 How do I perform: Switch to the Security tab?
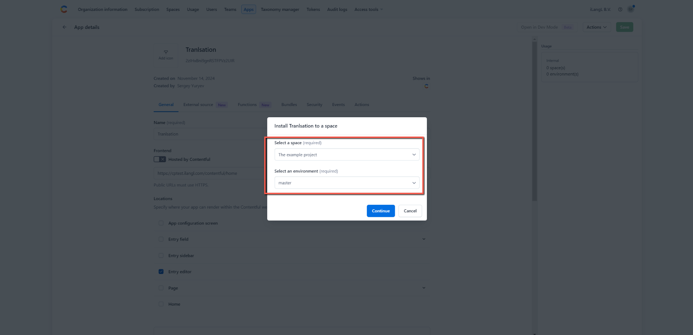[x=314, y=105]
